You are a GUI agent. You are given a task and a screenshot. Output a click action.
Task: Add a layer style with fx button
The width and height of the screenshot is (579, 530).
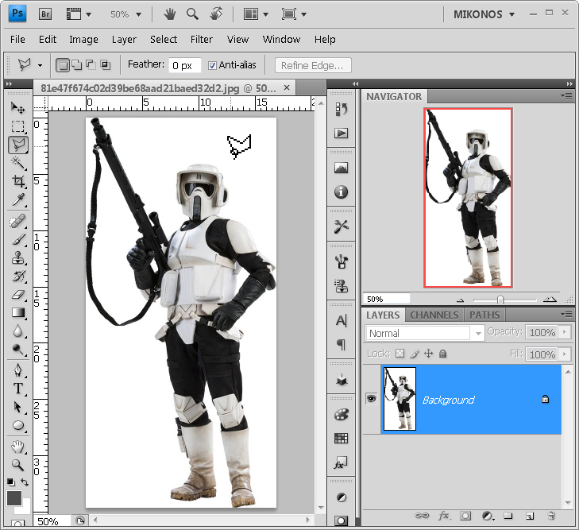[443, 516]
